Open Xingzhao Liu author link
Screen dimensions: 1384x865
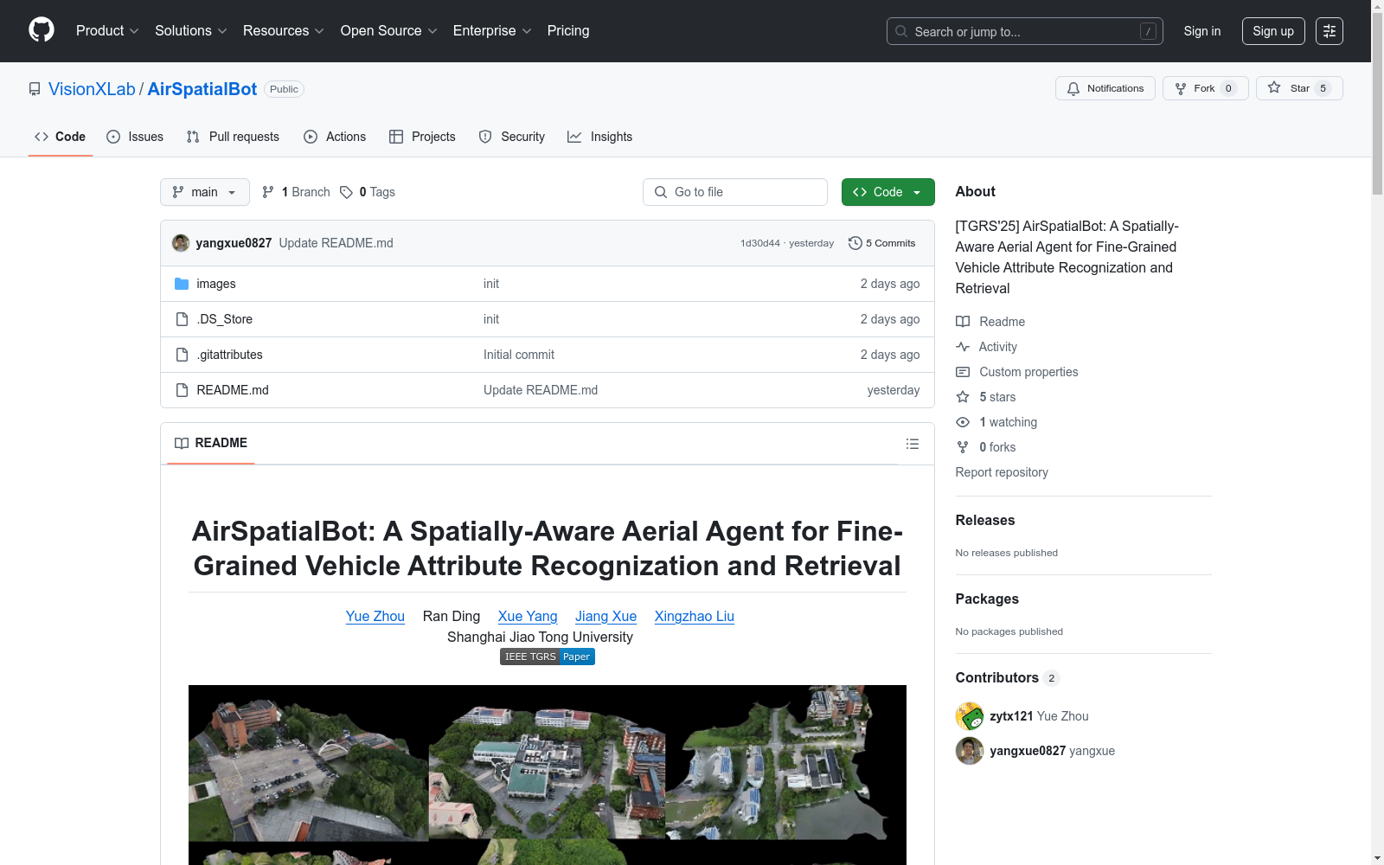tap(695, 616)
